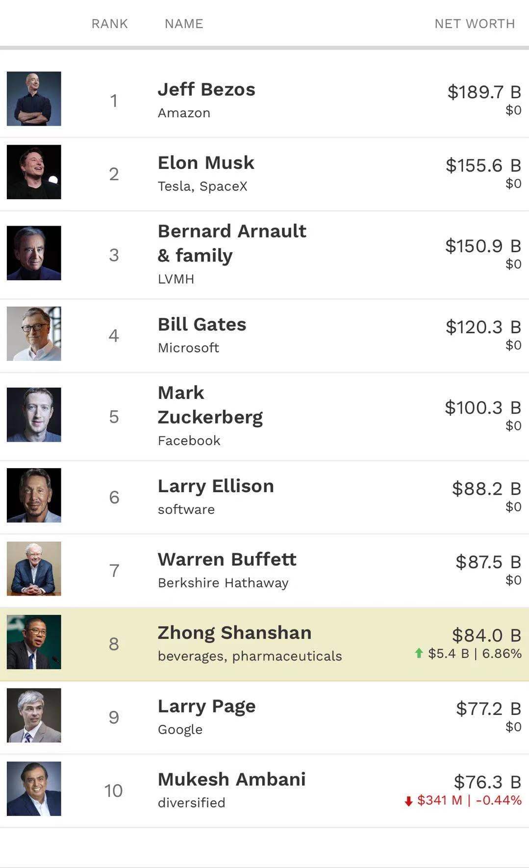Open the Jeff Bezos name link
Image resolution: width=529 pixels, height=868 pixels.
click(x=206, y=90)
